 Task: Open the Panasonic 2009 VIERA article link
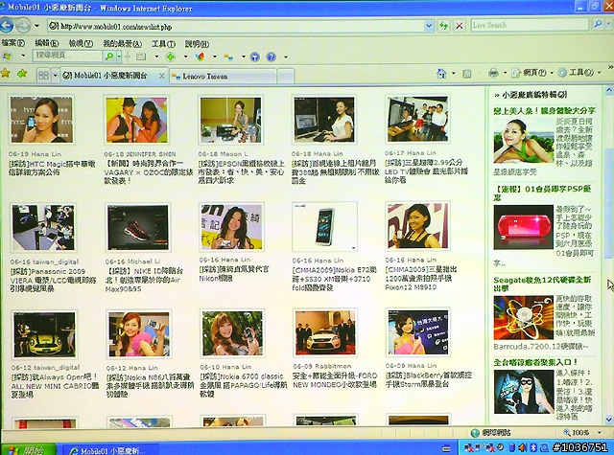pos(54,280)
